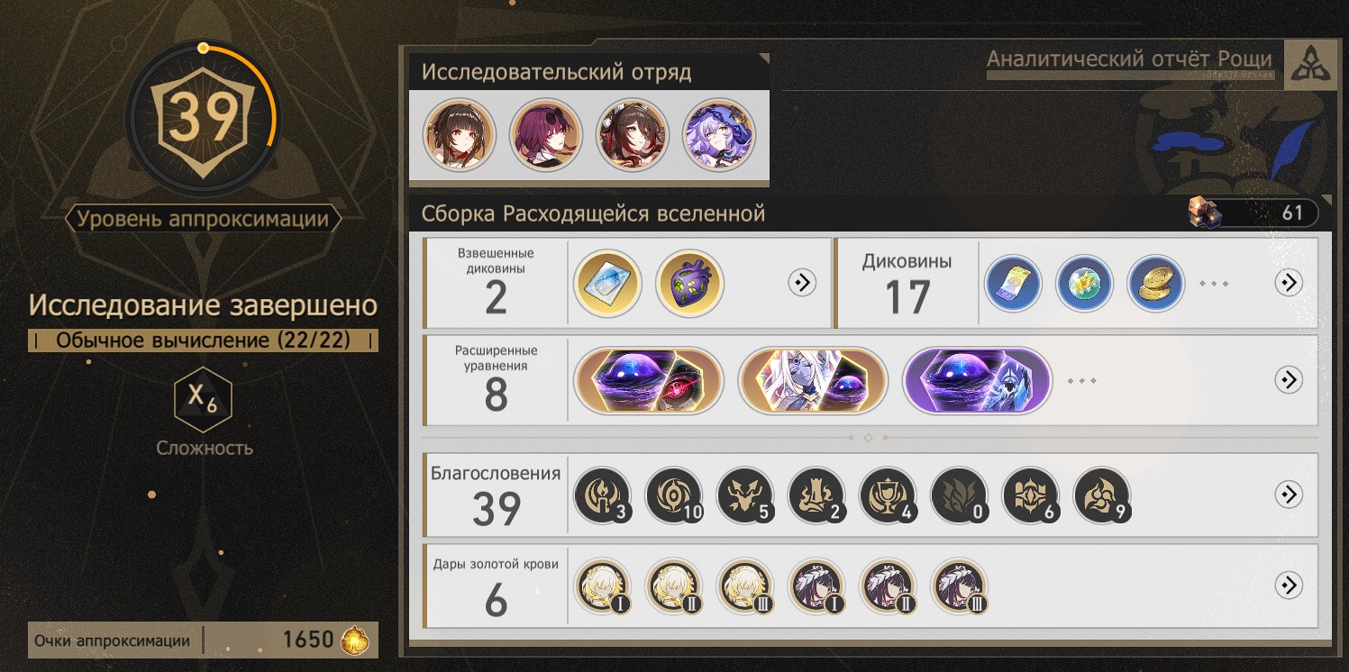The image size is (1349, 672).
Task: Click the blue crystal card weighted curio icon
Action: pos(606,283)
